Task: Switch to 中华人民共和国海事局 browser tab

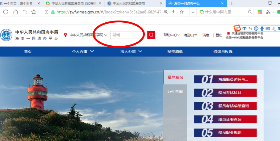Action: click(135, 3)
